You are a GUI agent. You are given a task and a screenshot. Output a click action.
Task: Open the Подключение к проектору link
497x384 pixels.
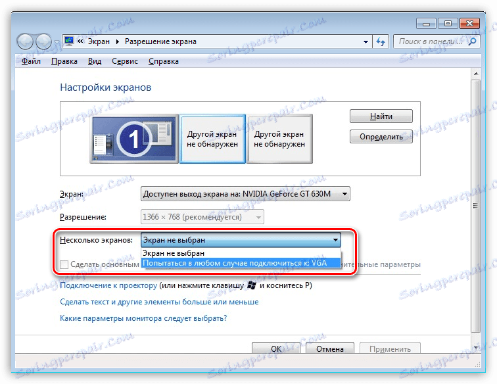[x=108, y=285]
